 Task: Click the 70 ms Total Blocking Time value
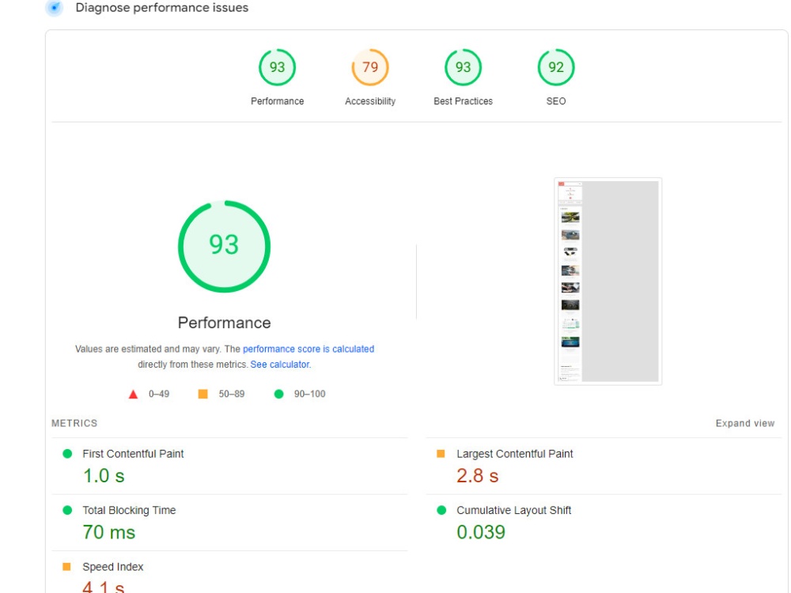109,532
